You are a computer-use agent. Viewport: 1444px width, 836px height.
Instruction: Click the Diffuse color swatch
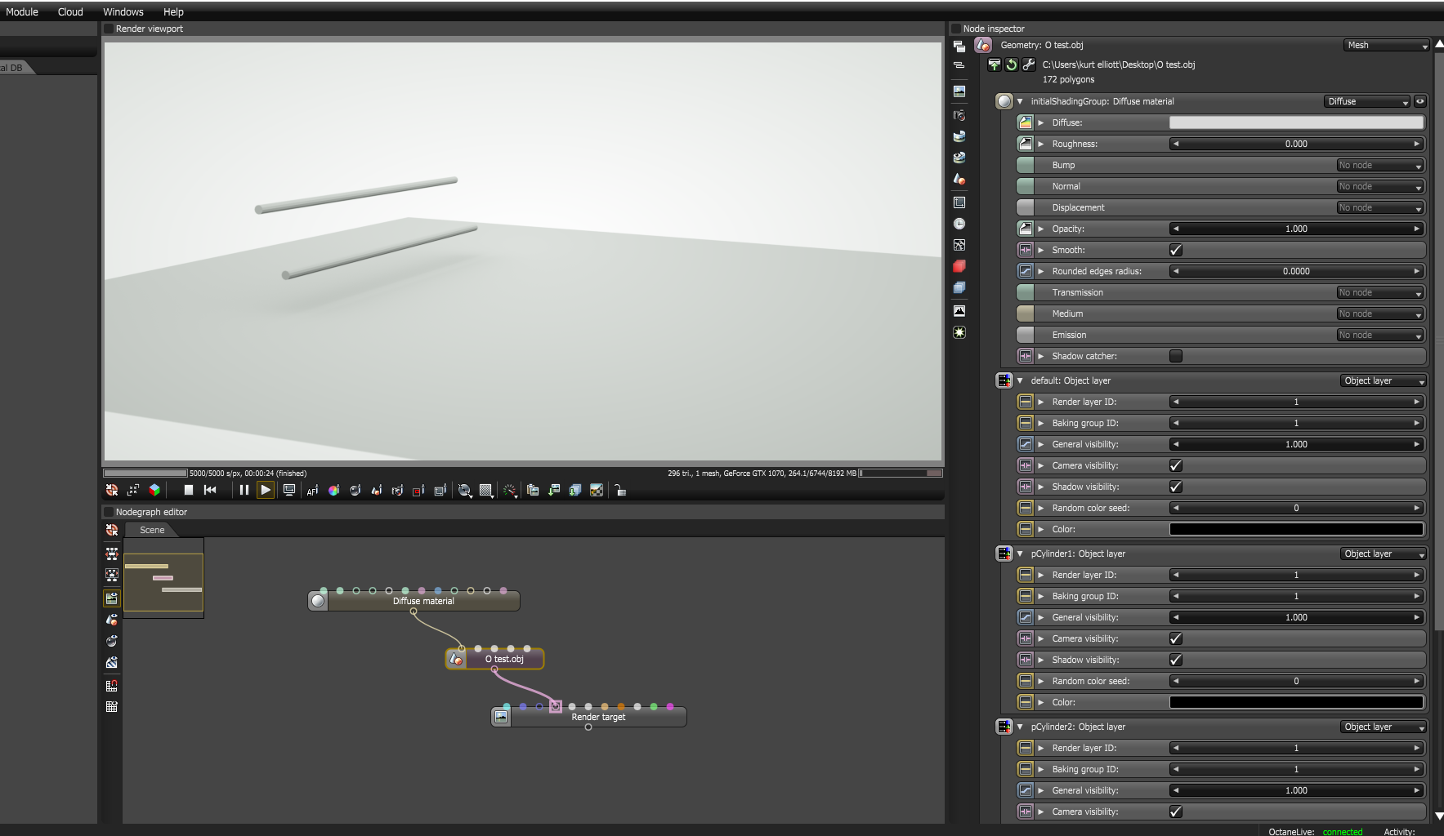1296,122
